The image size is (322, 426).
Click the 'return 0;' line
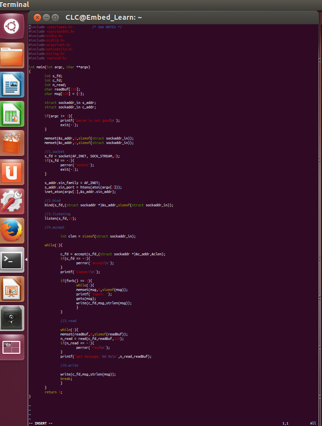coord(54,392)
